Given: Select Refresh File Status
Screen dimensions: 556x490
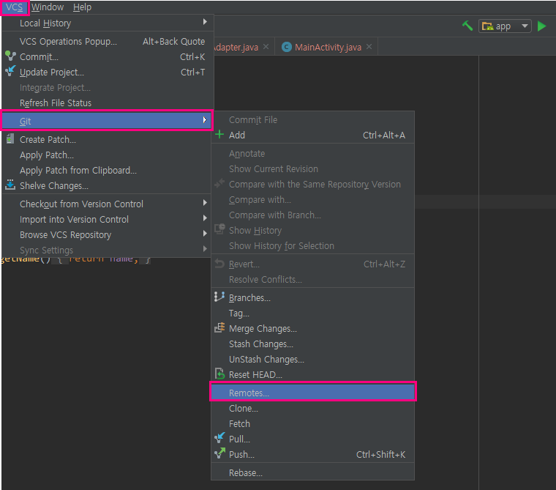Looking at the screenshot, I should tap(108, 103).
